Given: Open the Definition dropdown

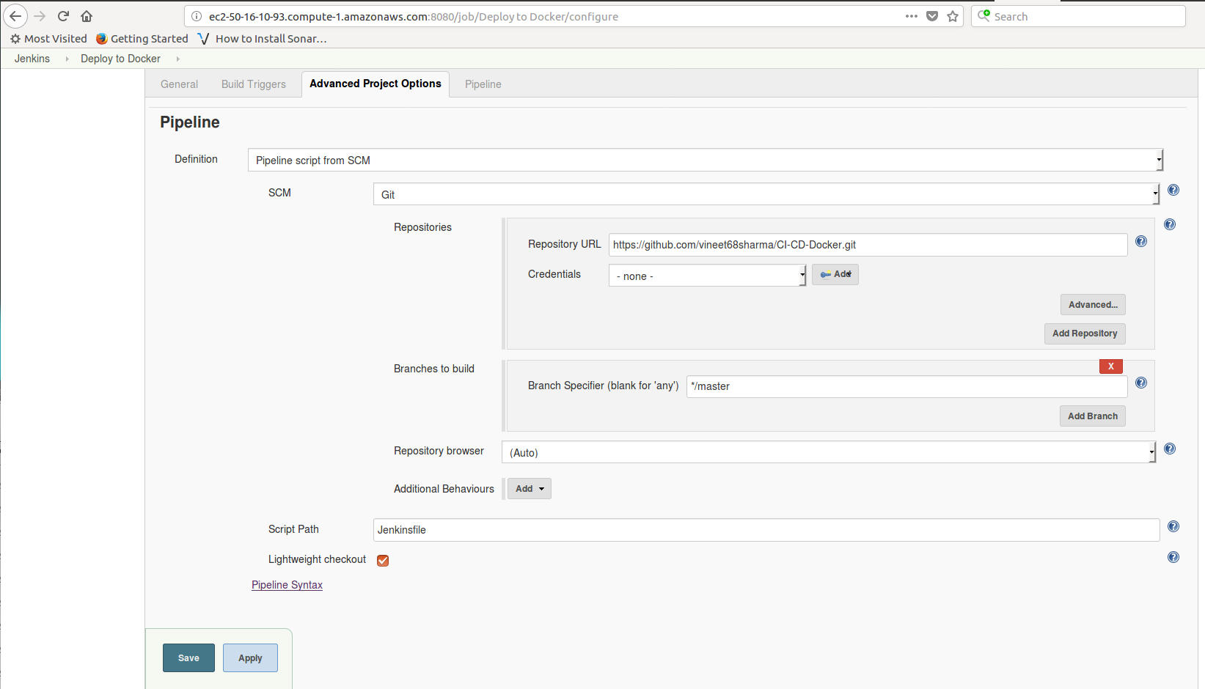Looking at the screenshot, I should point(706,160).
